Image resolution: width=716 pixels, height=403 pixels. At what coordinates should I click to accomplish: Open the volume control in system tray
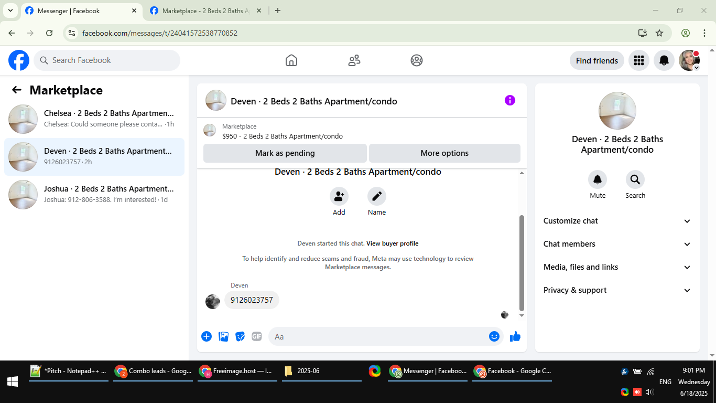pyautogui.click(x=650, y=392)
